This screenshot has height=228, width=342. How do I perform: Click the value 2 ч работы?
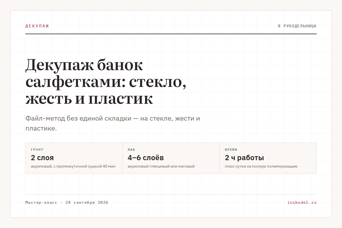(244, 158)
